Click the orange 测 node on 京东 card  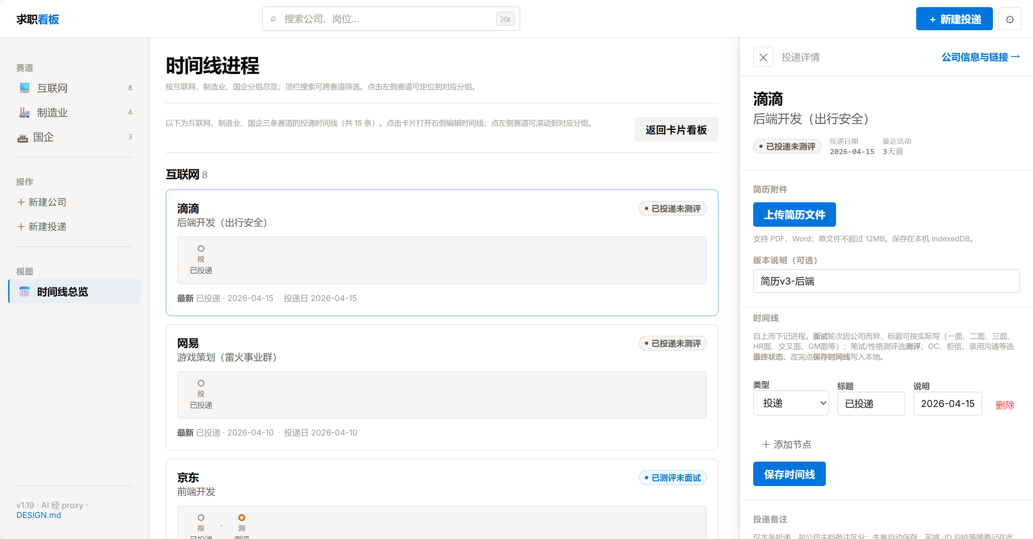click(x=241, y=518)
